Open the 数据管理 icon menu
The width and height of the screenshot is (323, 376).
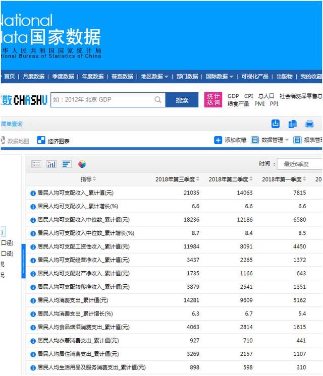click(254, 140)
